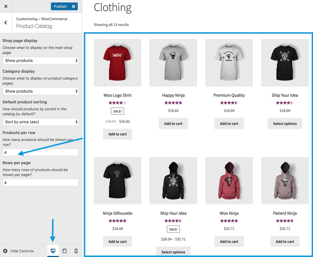Image resolution: width=313 pixels, height=257 pixels.
Task: Click the Patient Ninja title link
Action: [x=285, y=213]
